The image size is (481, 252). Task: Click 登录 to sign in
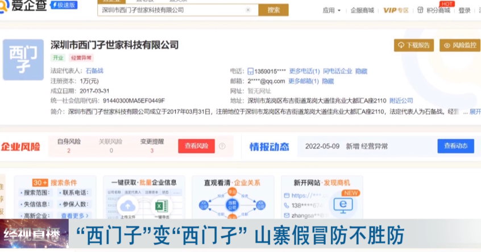coord(465,11)
